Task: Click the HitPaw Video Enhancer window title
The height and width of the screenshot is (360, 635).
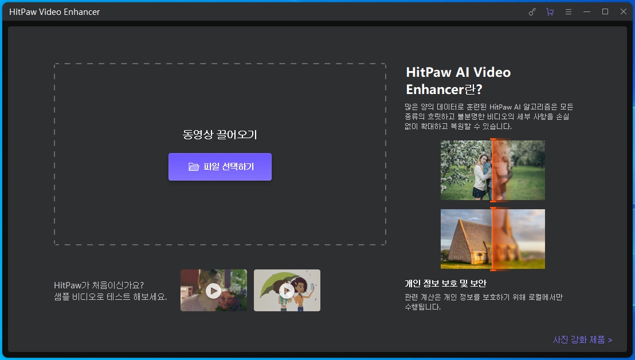Action: click(x=54, y=11)
